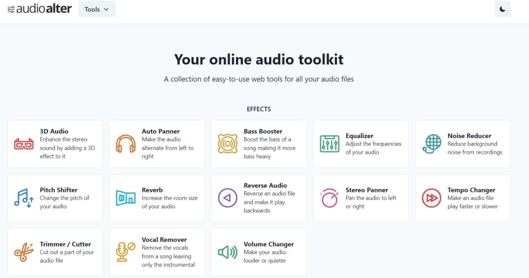Click the red fast-forward Tempo Changer icon
The image size is (529, 278).
pos(431,198)
